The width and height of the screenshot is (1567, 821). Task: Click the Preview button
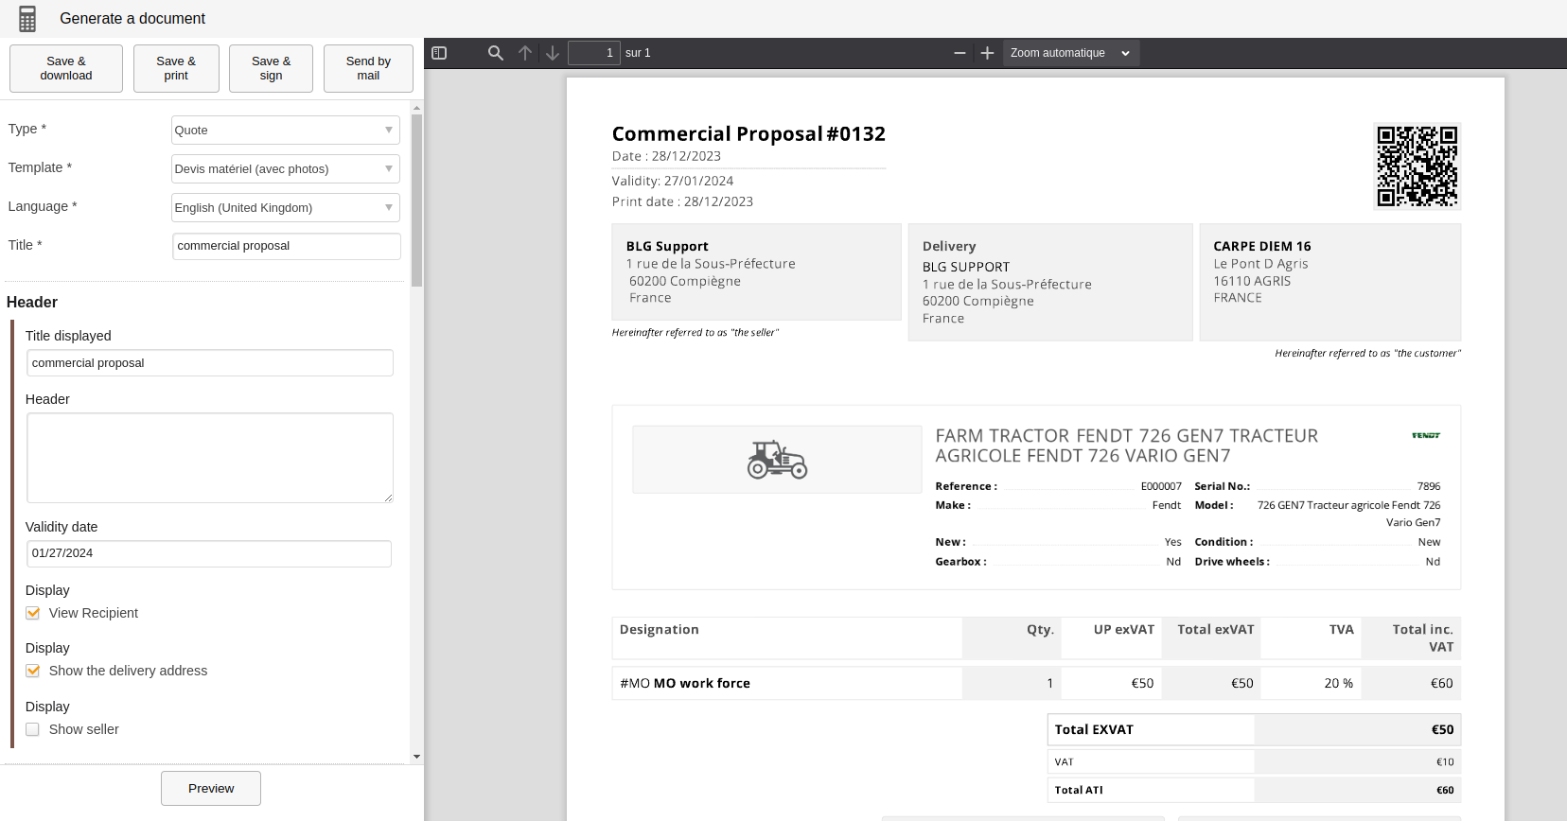click(211, 788)
